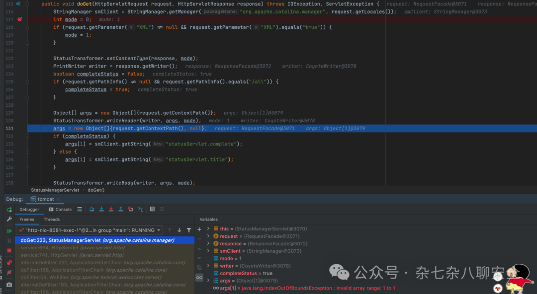Click StatusManagerServlet breadcrumb
This screenshot has height=294, width=537.
[55, 190]
